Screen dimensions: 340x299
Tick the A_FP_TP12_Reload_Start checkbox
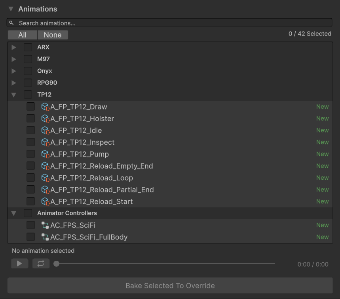[x=30, y=202]
